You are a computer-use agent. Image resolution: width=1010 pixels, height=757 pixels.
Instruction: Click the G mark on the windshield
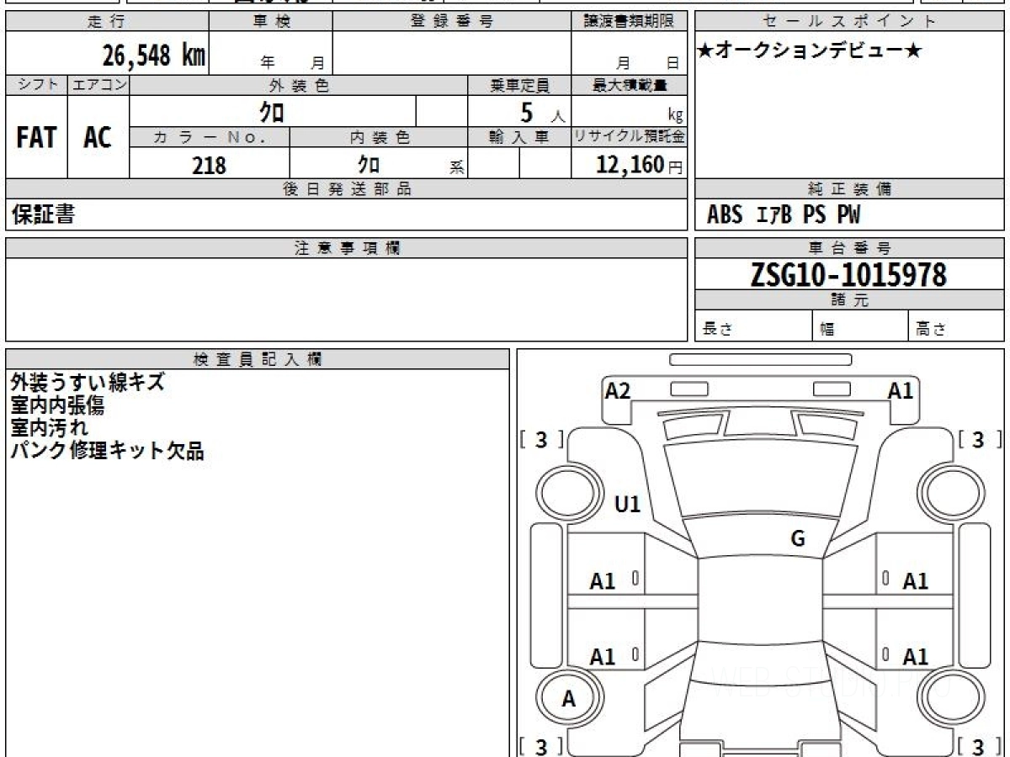click(x=798, y=539)
